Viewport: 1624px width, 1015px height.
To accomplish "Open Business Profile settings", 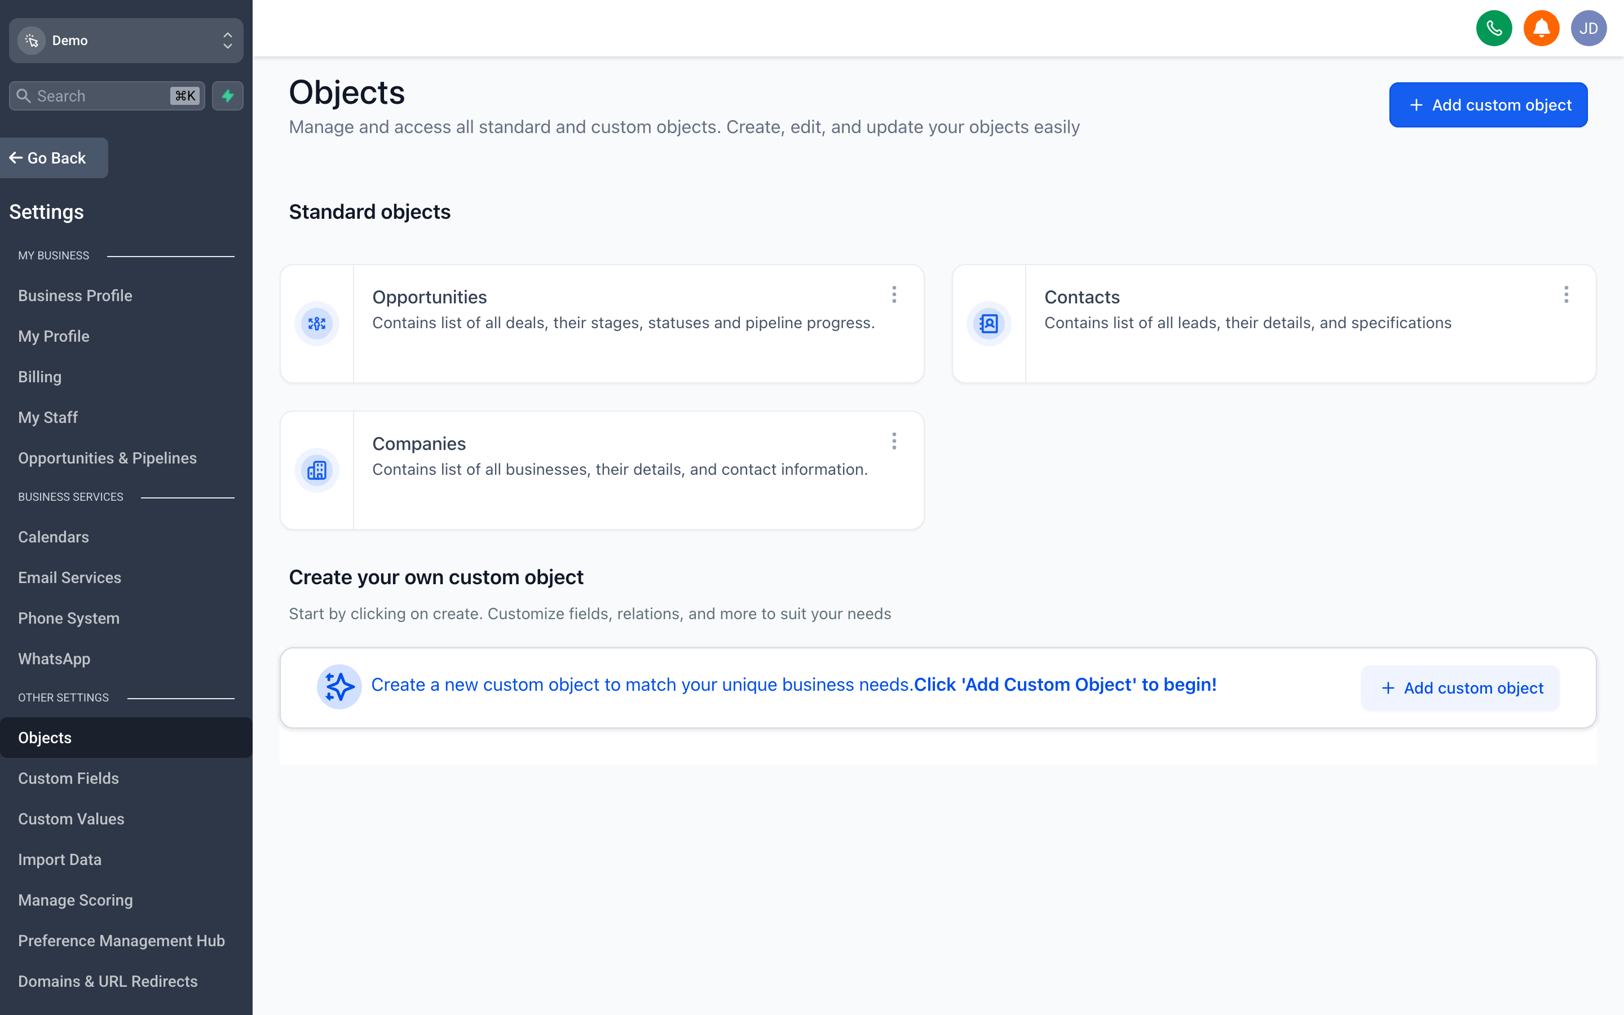I will pos(75,295).
